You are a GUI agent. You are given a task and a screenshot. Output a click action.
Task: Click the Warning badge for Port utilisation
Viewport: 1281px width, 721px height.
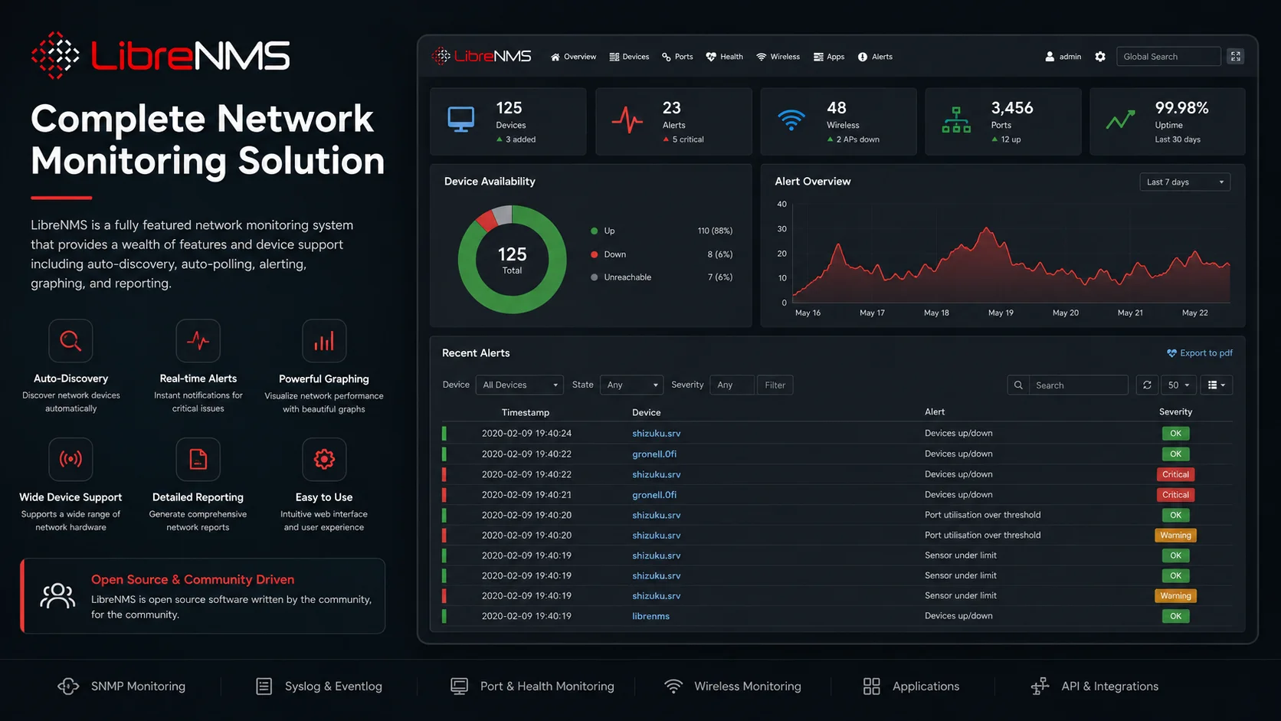coord(1175,536)
